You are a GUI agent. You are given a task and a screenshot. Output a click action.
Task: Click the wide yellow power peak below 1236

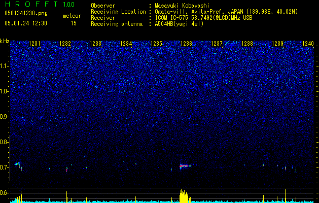pos(185,196)
